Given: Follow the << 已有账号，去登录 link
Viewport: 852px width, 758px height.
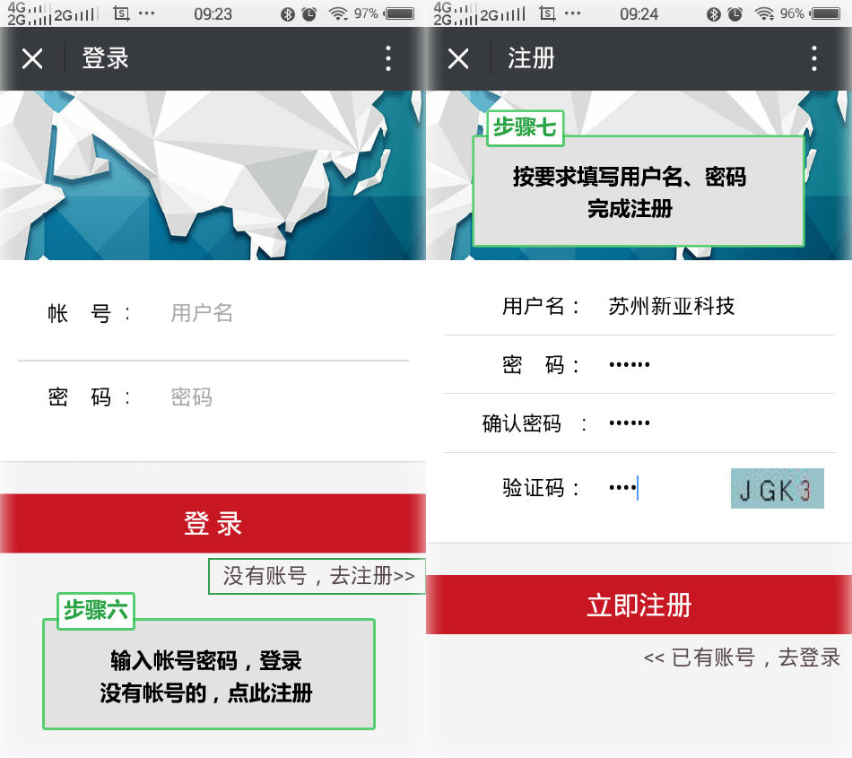Looking at the screenshot, I should pyautogui.click(x=742, y=658).
